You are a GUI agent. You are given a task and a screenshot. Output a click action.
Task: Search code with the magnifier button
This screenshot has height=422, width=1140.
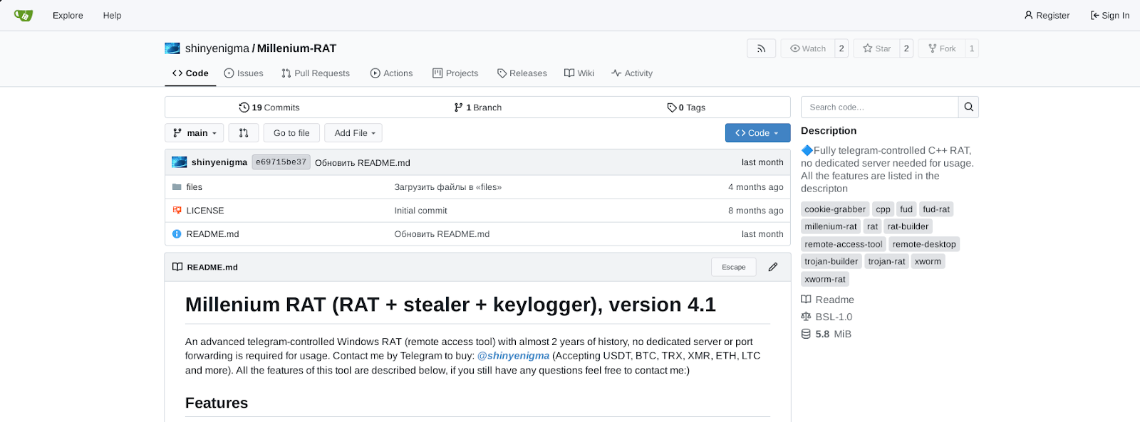point(968,107)
